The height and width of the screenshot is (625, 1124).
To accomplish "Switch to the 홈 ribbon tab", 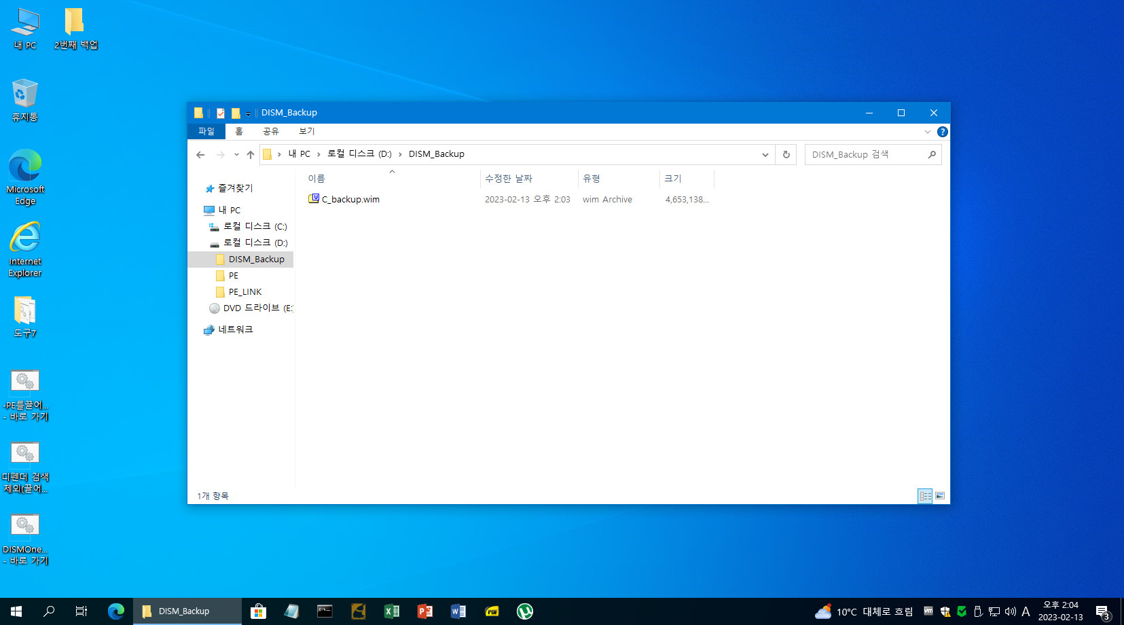I will click(239, 131).
